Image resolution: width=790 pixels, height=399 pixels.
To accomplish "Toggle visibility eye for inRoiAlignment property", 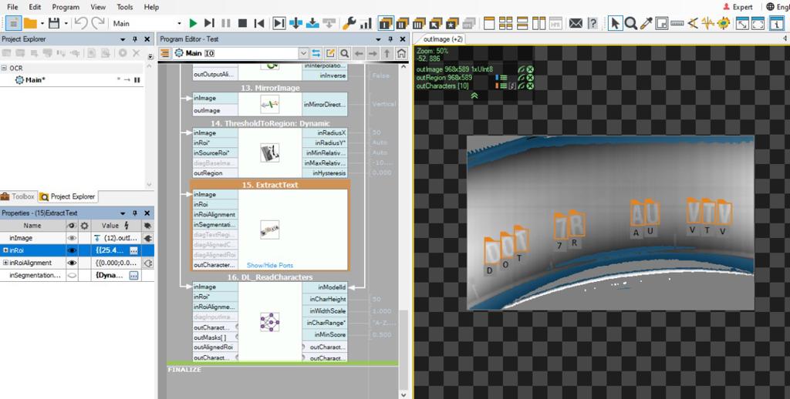I will (x=73, y=263).
